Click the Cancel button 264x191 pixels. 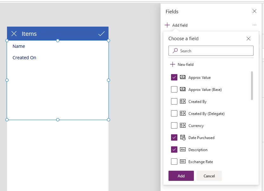(209, 176)
